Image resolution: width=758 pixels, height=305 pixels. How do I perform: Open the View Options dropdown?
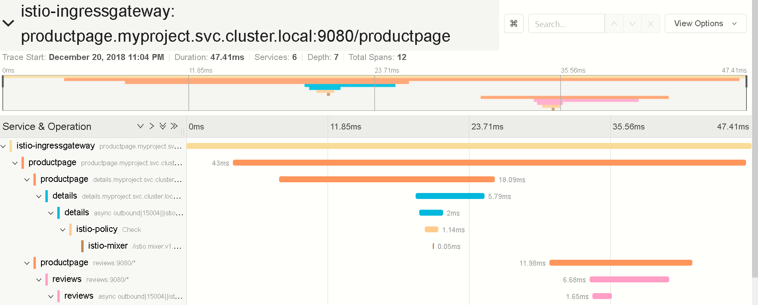[x=705, y=23]
